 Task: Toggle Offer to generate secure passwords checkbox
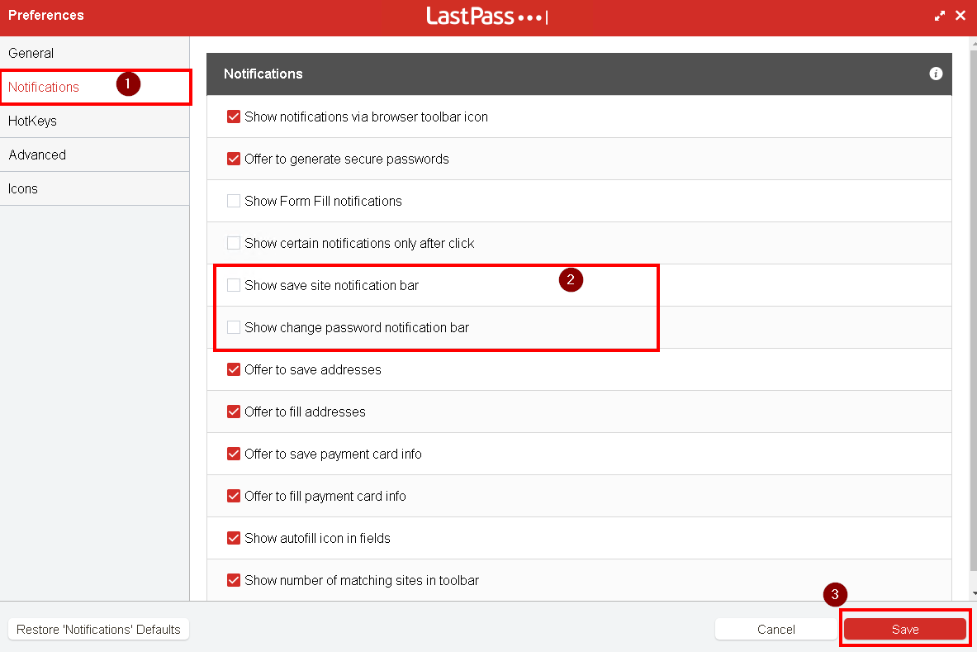(234, 159)
